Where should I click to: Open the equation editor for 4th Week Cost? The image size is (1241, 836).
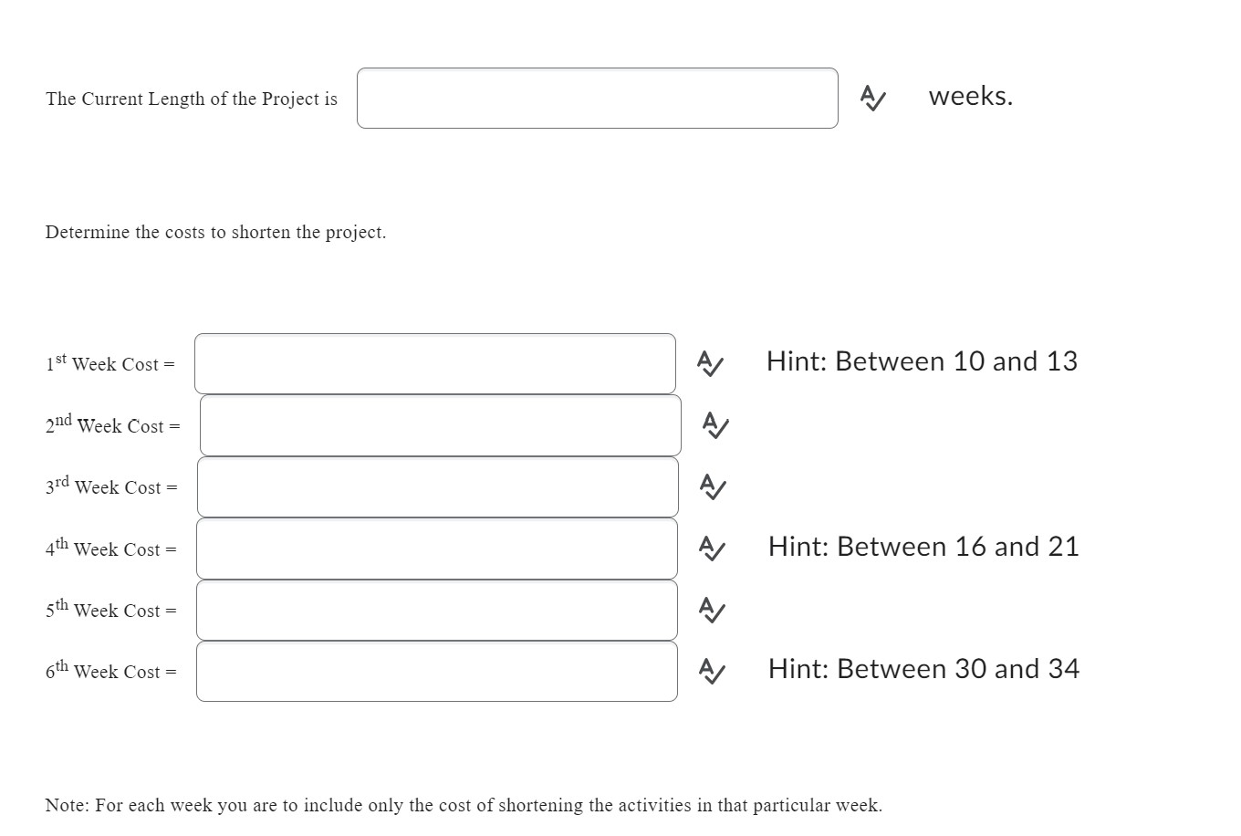[x=712, y=549]
